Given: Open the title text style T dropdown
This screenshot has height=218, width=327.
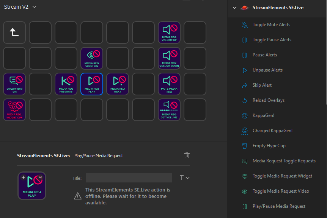Looking at the screenshot, I should [184, 178].
